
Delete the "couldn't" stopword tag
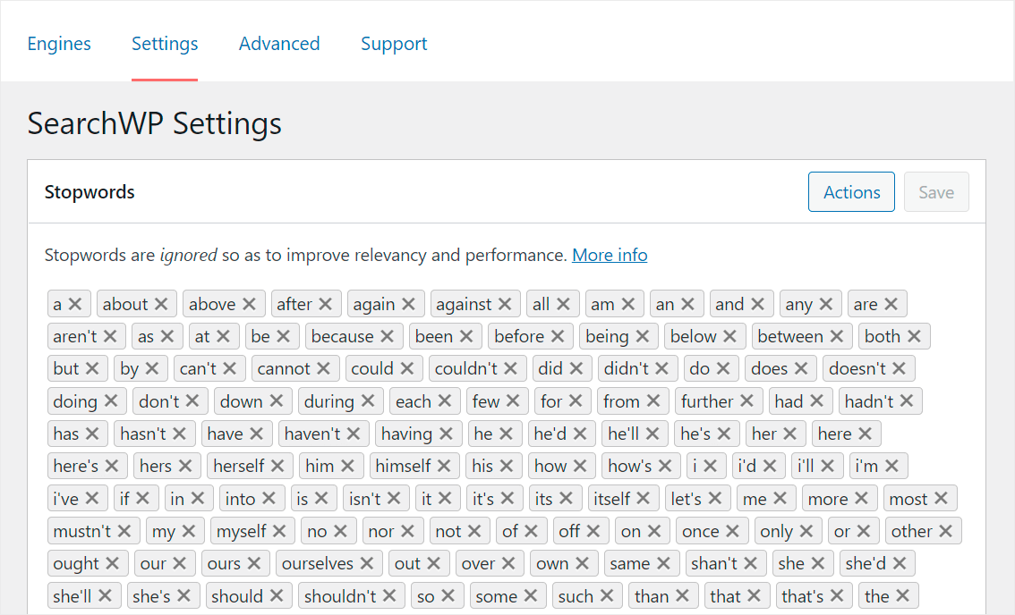point(510,368)
